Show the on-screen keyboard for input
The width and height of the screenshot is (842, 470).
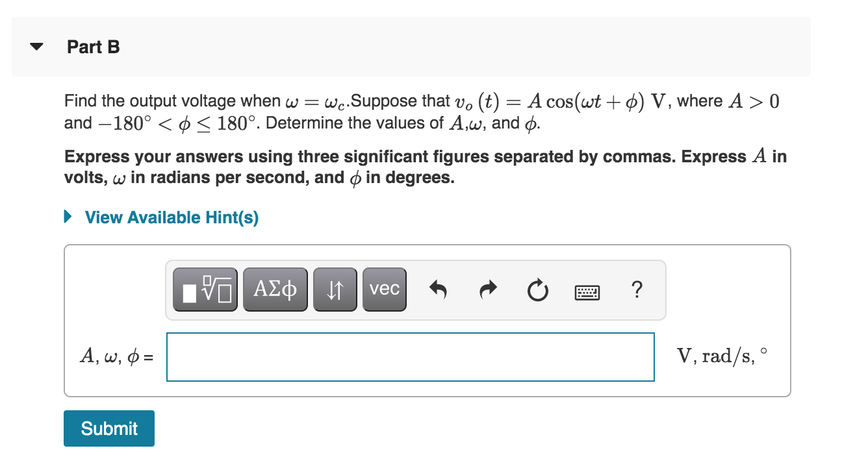click(x=586, y=292)
